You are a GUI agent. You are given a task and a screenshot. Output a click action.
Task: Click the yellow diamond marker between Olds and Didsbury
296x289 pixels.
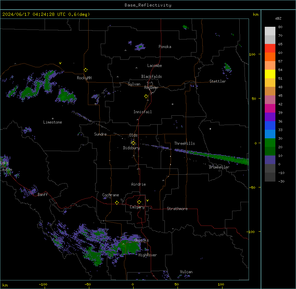(133, 143)
